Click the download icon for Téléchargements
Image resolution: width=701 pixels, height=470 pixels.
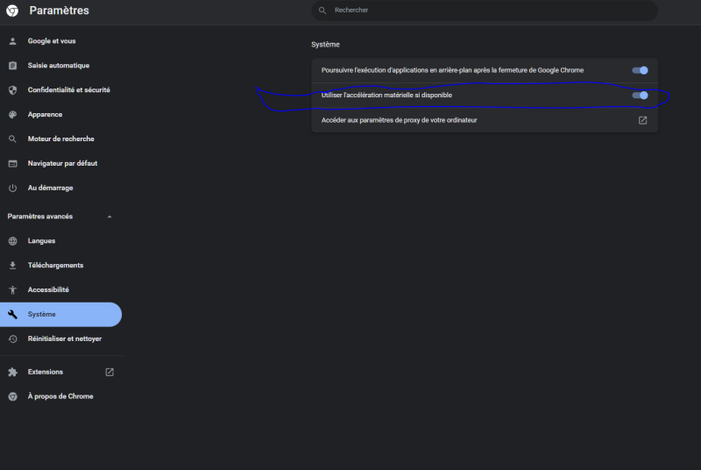12,265
